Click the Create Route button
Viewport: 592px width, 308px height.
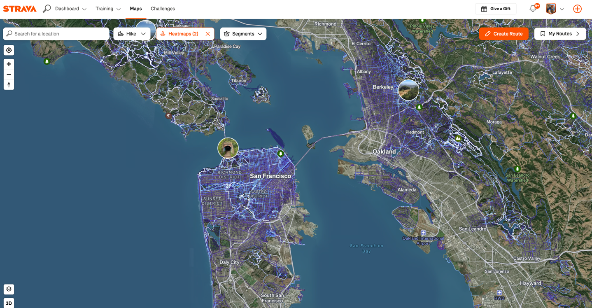(x=503, y=34)
